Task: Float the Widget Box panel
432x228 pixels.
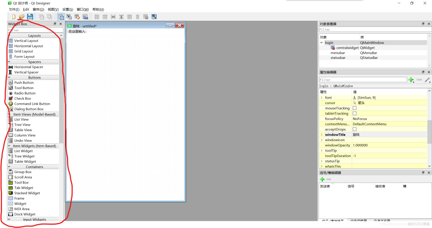Action: tap(55, 24)
